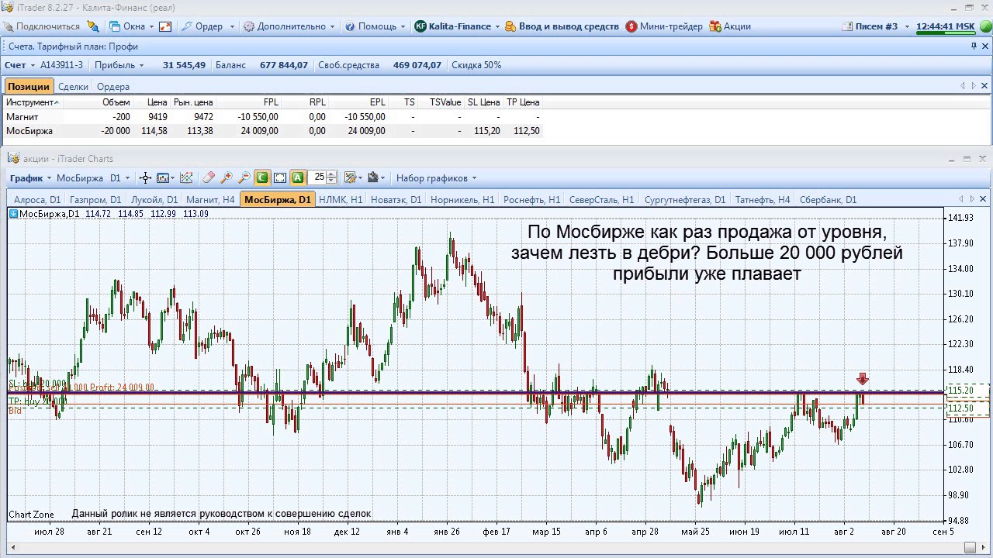Switch to the Татнефть, H4 chart tab
993x558 pixels.
[763, 200]
